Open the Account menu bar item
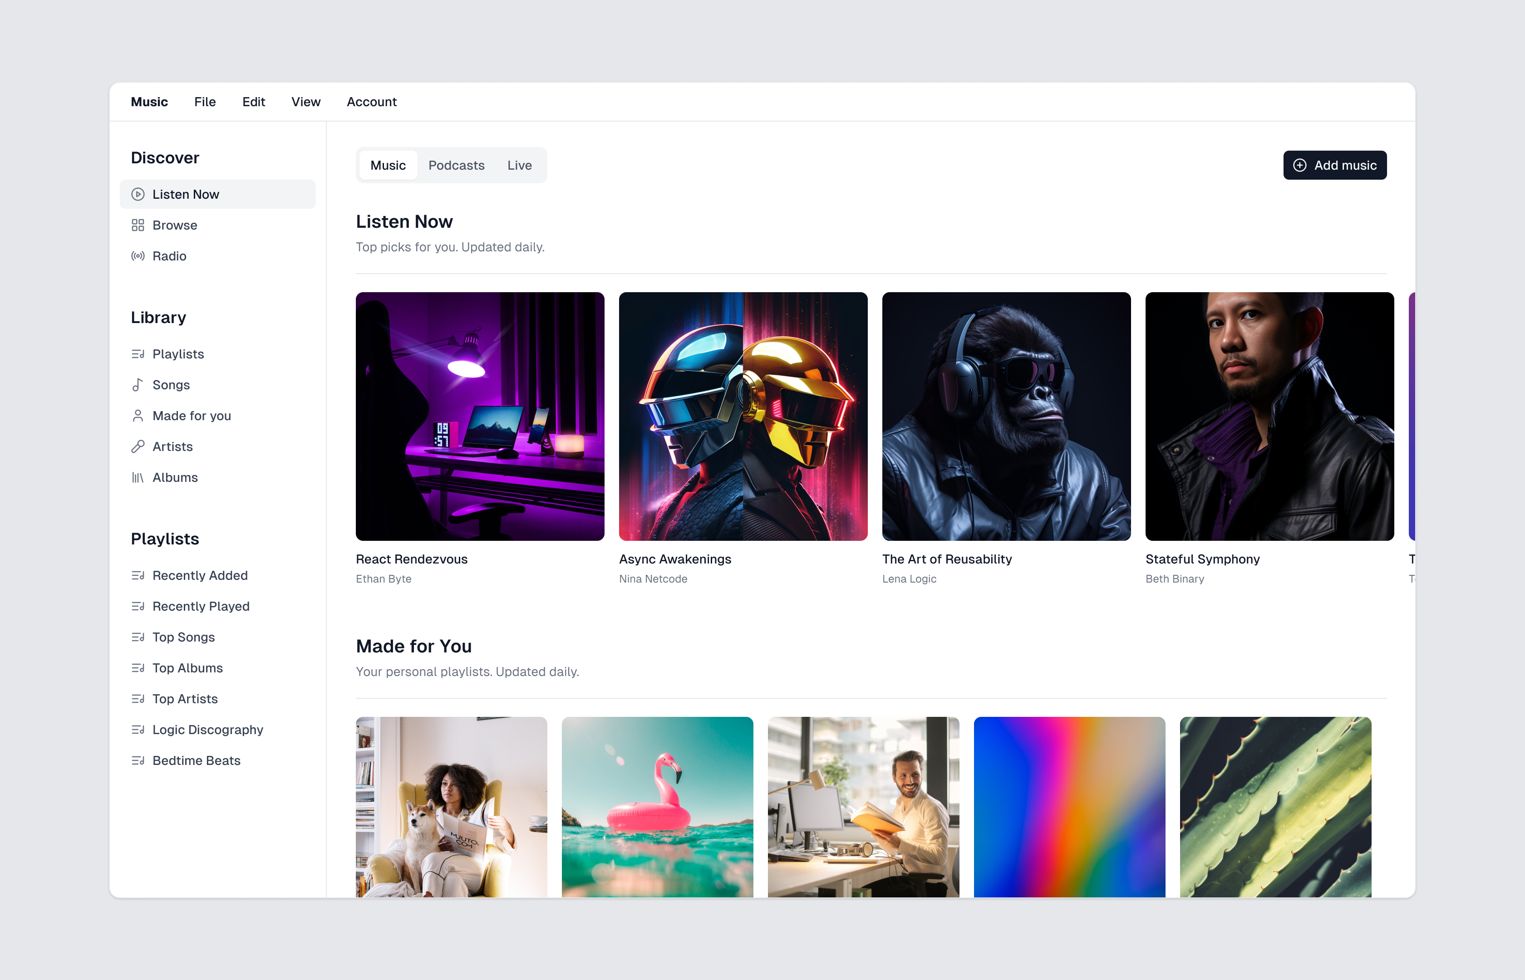The height and width of the screenshot is (980, 1525). [371, 101]
